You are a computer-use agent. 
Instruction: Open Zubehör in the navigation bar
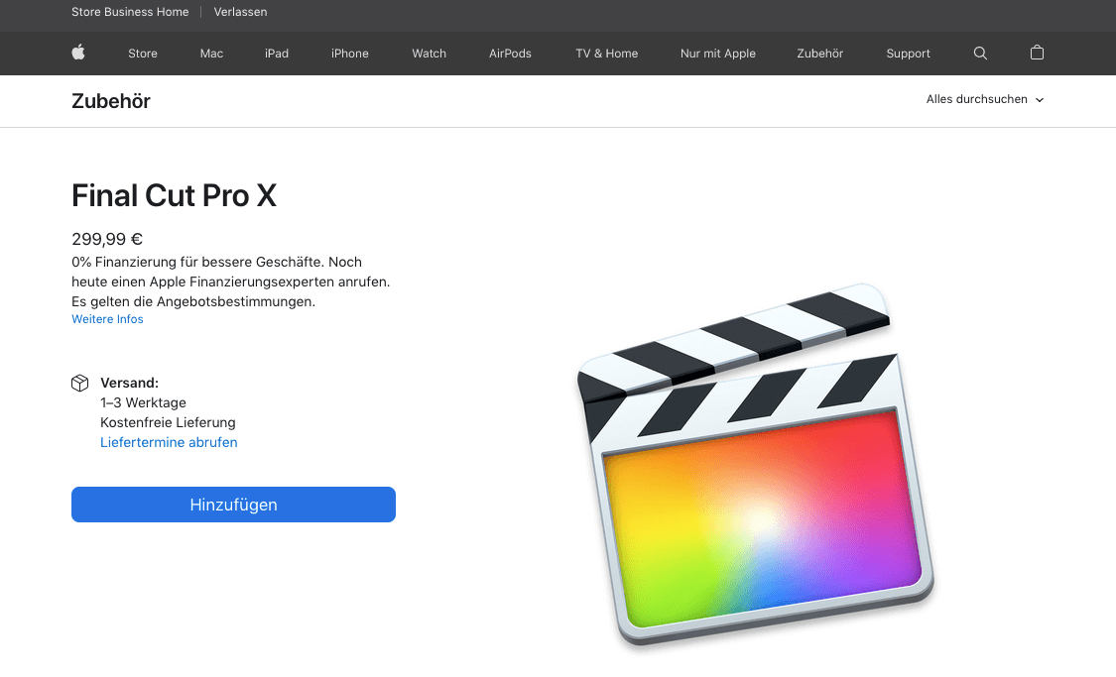[x=820, y=54]
